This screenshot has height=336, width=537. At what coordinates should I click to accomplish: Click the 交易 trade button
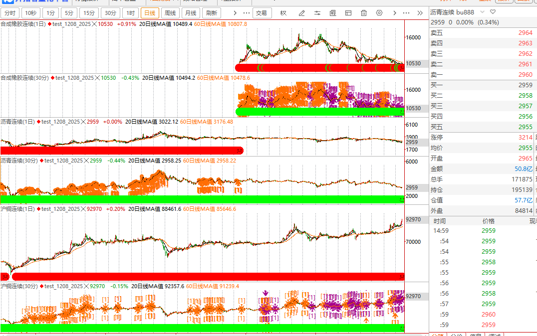coord(262,13)
